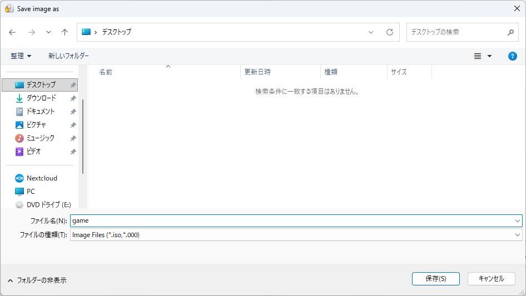Sort by 更新日時 column header
Screen dimensions: 526x296
(x=257, y=72)
